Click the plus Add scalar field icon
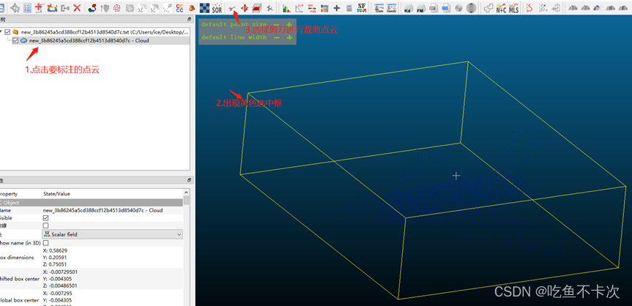The width and height of the screenshot is (632, 306). pos(337,7)
